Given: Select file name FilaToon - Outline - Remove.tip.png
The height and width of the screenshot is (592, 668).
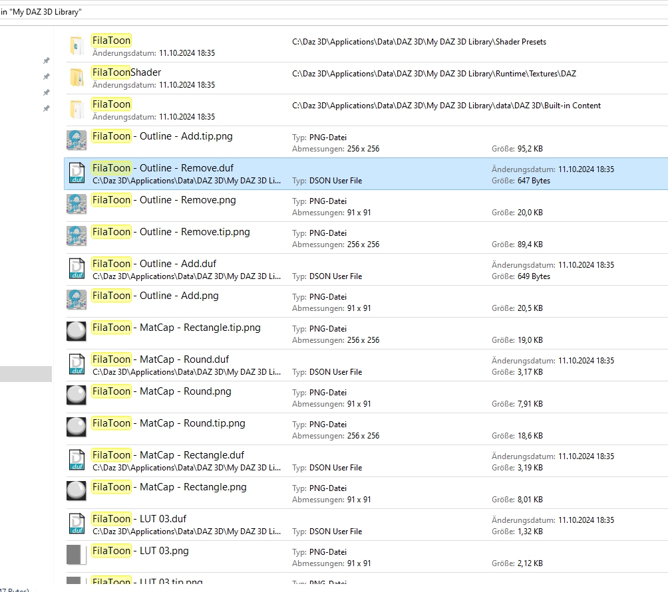Looking at the screenshot, I should click(x=171, y=232).
